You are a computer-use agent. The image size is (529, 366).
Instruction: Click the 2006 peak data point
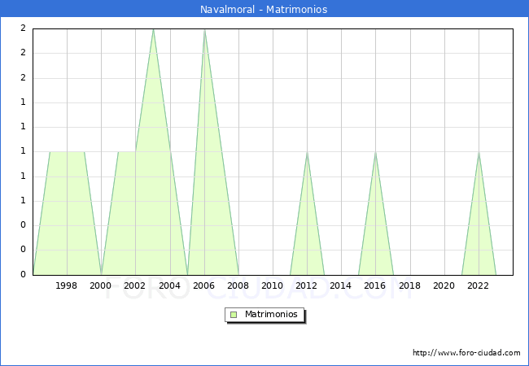204,30
